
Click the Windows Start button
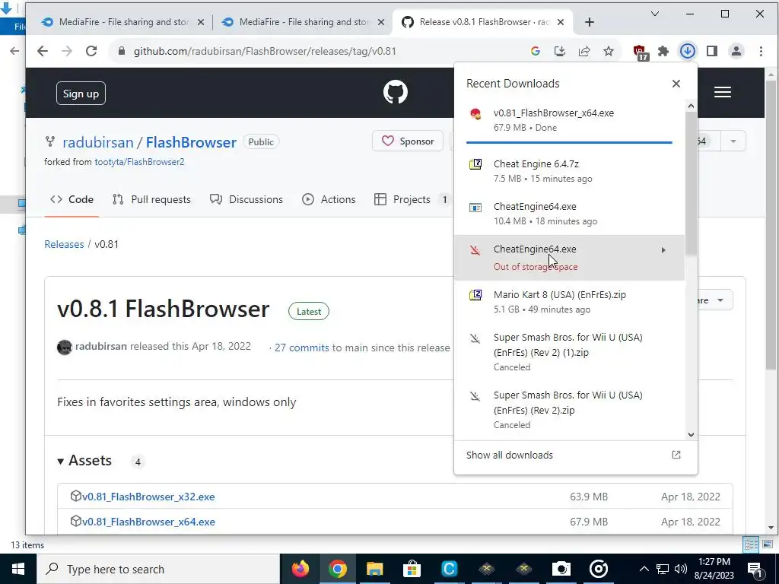pyautogui.click(x=18, y=569)
